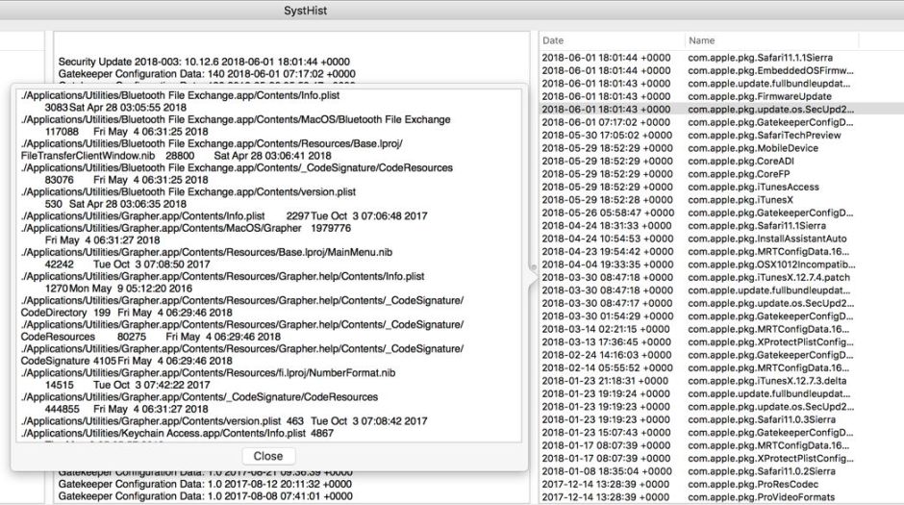Sort the table by the Name column header
The height and width of the screenshot is (505, 904).
click(x=701, y=40)
